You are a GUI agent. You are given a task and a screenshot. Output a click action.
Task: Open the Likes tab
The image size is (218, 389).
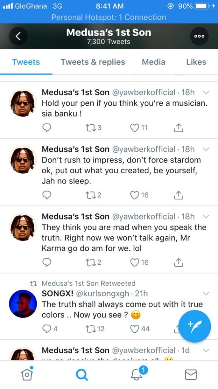(196, 62)
